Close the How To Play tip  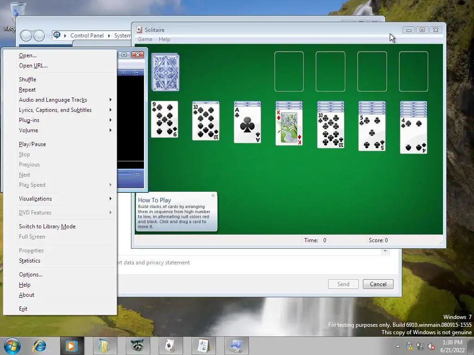pos(213,196)
